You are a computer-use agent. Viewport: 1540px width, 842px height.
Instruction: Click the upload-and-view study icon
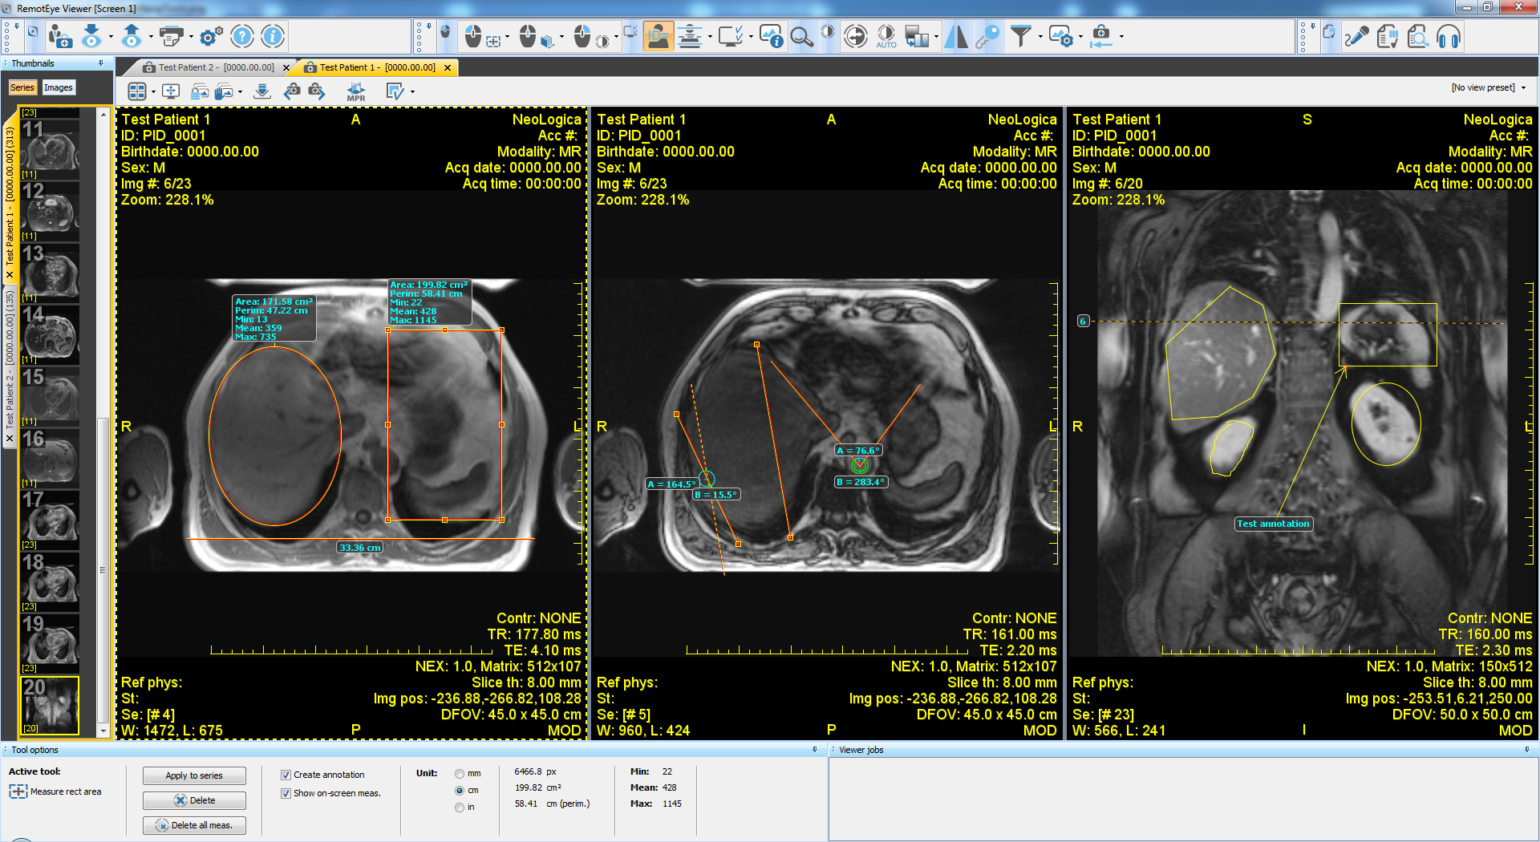point(132,37)
